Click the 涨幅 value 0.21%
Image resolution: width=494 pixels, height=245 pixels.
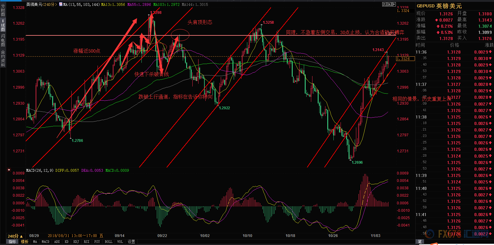point(446,26)
